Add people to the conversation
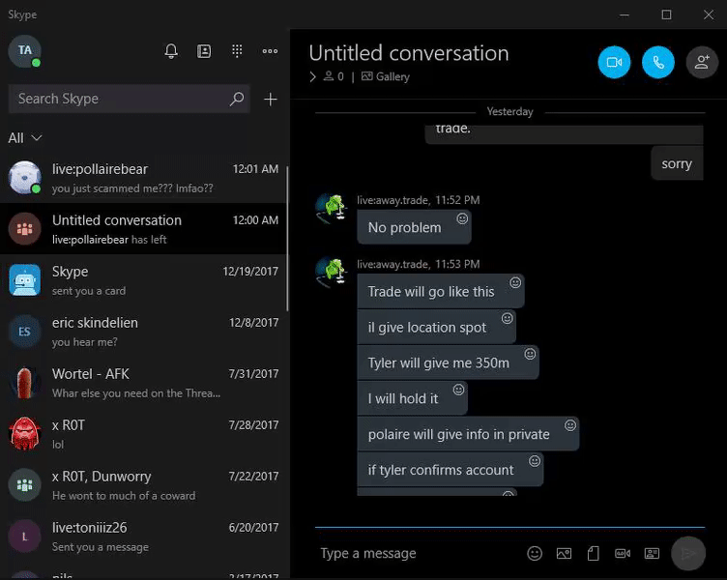Screen dimensions: 727x580 [x=702, y=62]
